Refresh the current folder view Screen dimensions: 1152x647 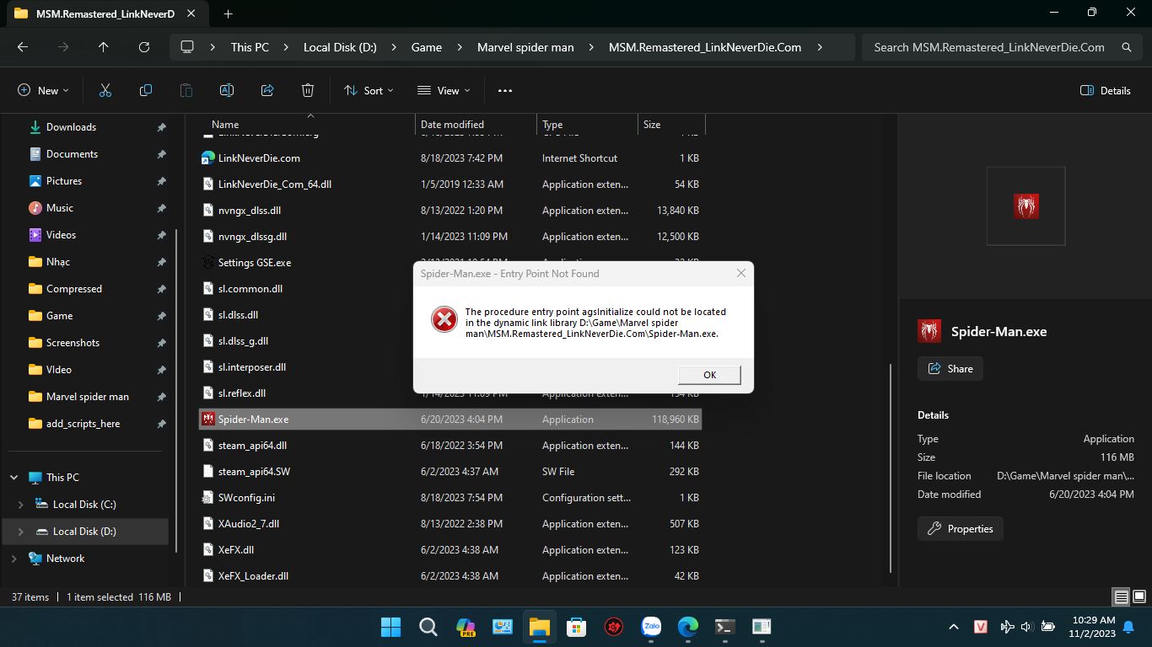pos(144,47)
